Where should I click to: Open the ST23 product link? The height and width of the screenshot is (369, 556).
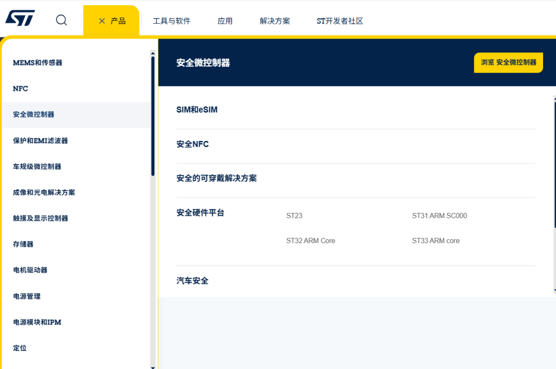pos(294,216)
